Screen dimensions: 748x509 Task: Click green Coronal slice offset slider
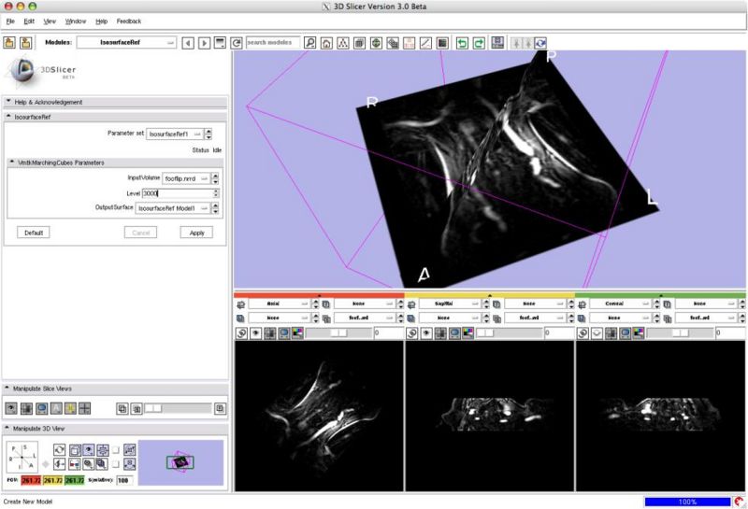[x=680, y=333]
